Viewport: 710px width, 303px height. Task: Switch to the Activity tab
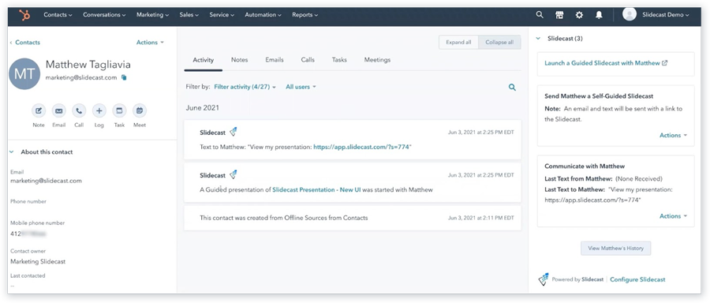tap(204, 60)
